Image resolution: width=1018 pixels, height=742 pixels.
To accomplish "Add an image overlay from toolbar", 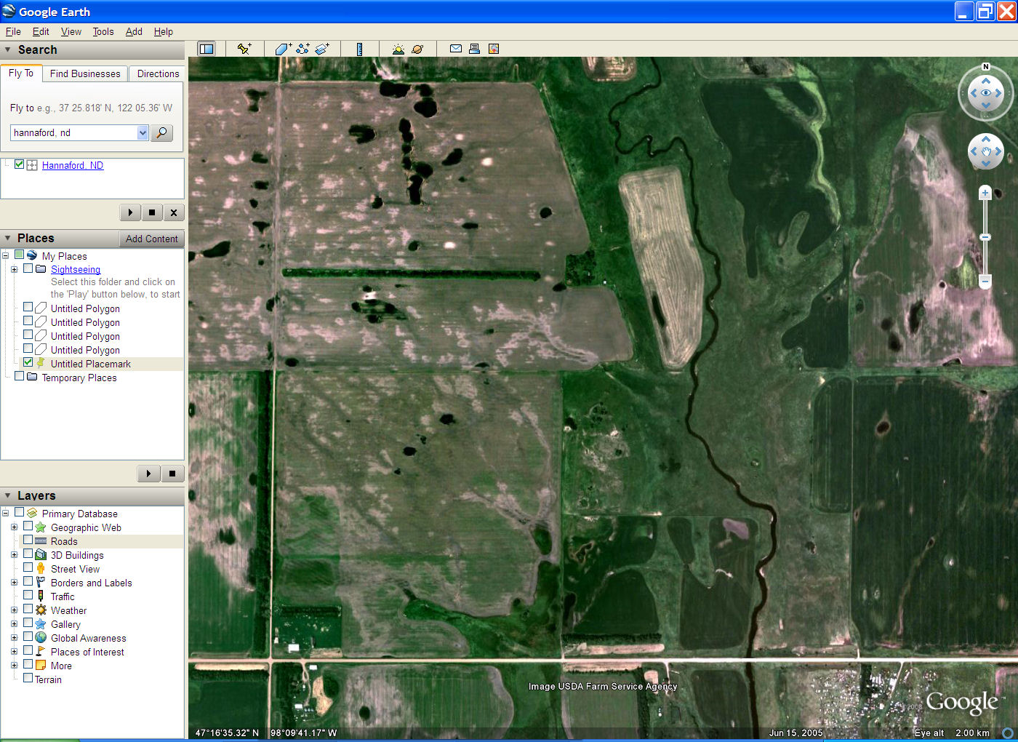I will [x=322, y=49].
